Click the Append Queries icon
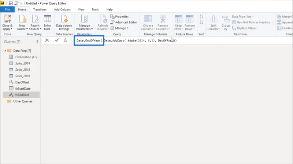293x164 pixels. click(x=279, y=23)
